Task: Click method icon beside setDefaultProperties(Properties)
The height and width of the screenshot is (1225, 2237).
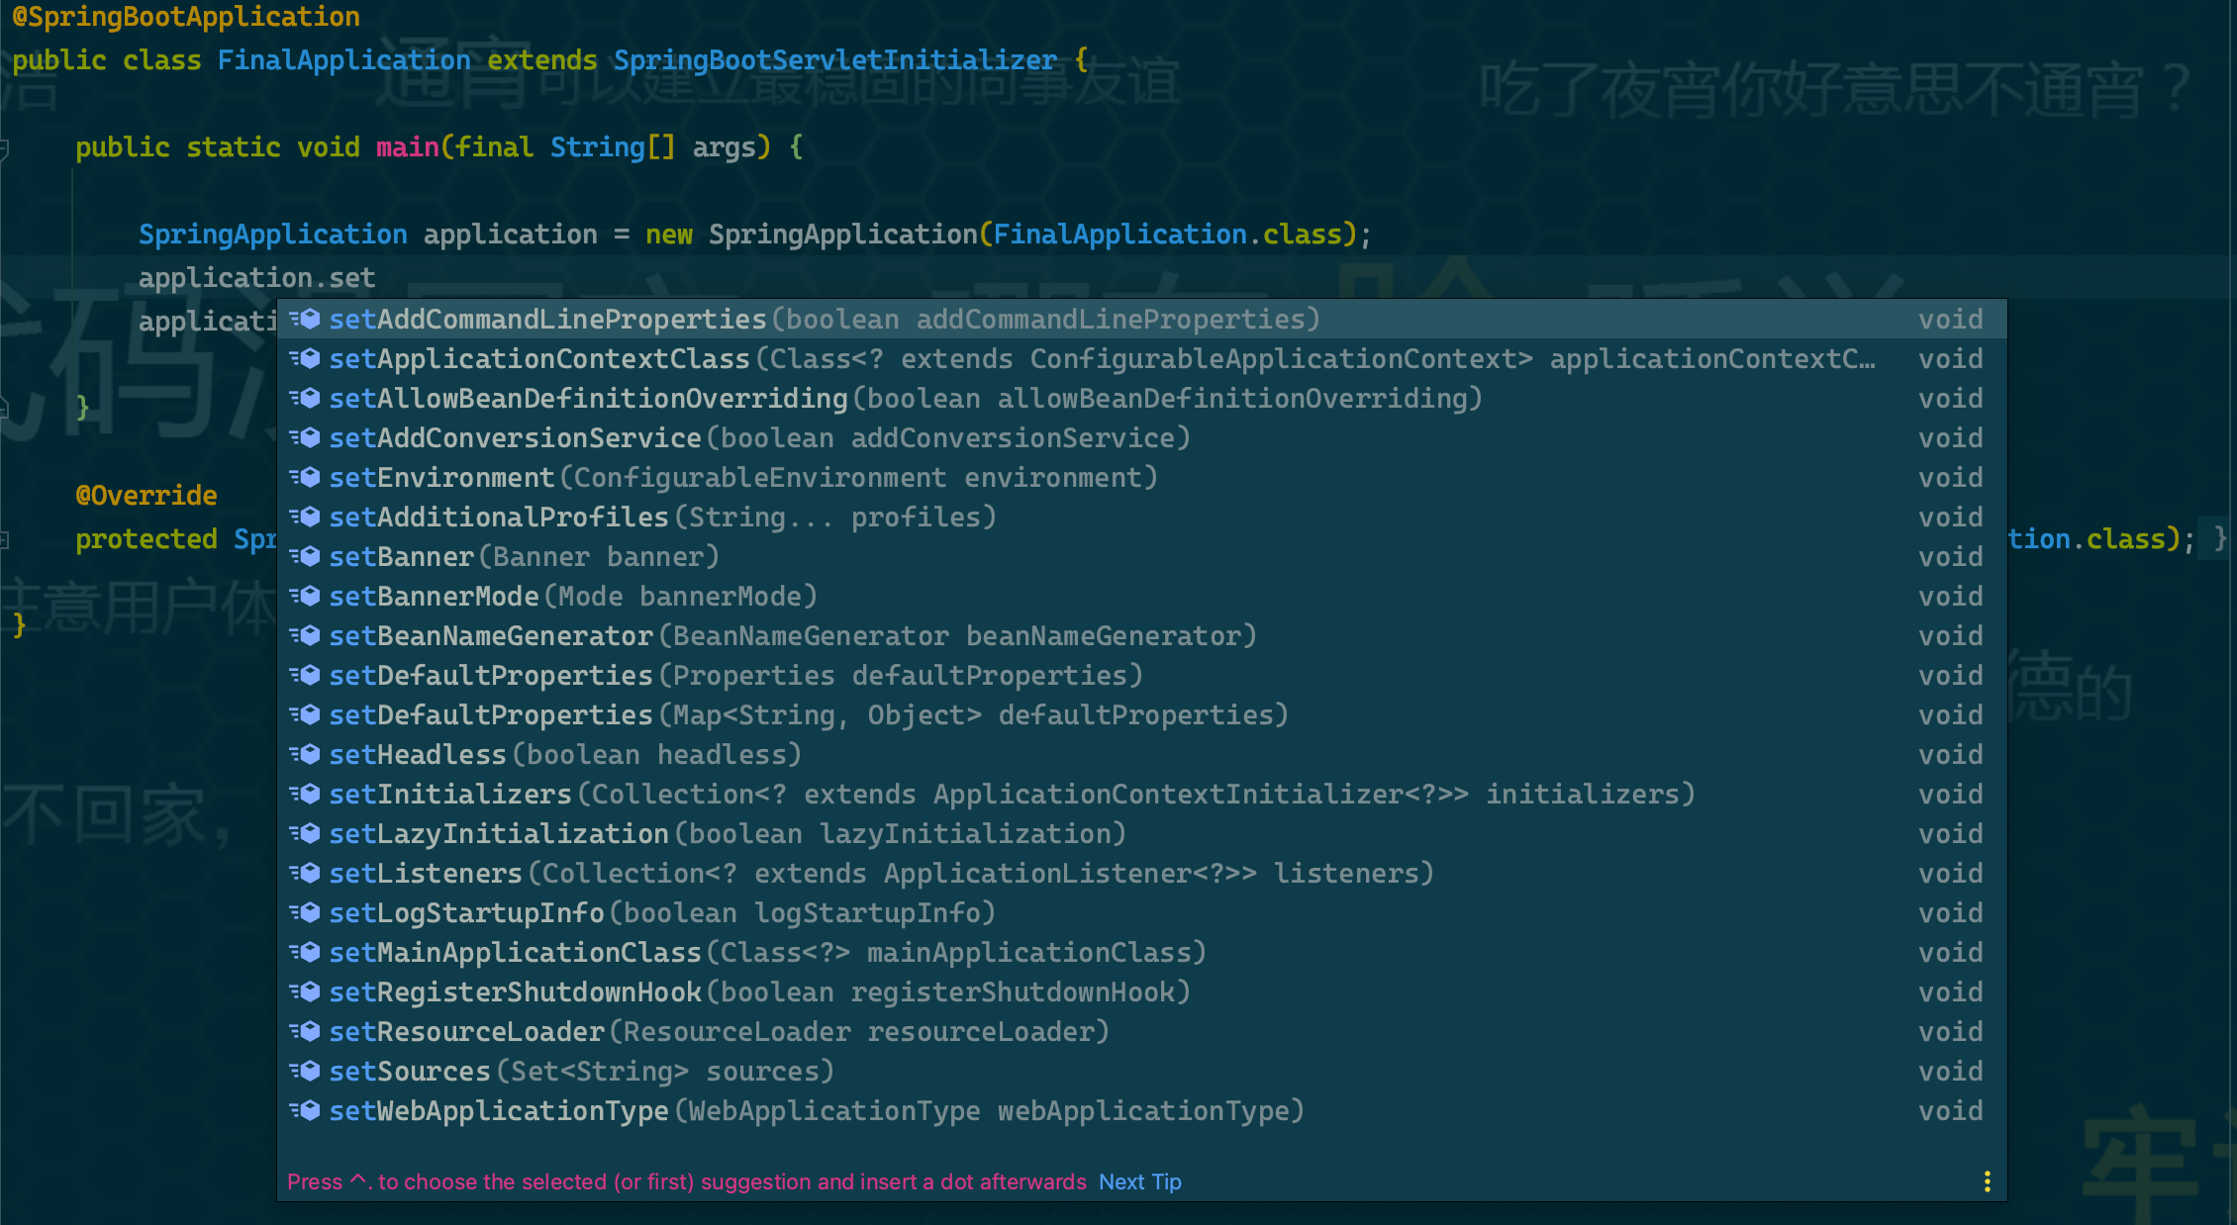Action: coord(305,675)
